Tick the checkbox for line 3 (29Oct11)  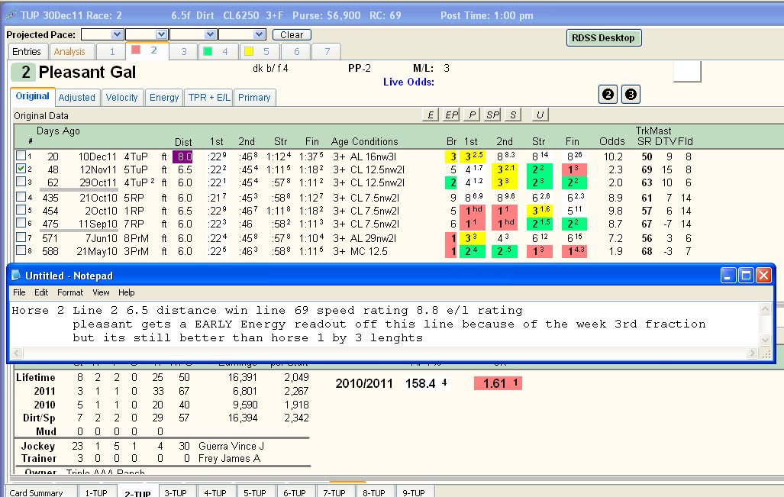click(21, 182)
